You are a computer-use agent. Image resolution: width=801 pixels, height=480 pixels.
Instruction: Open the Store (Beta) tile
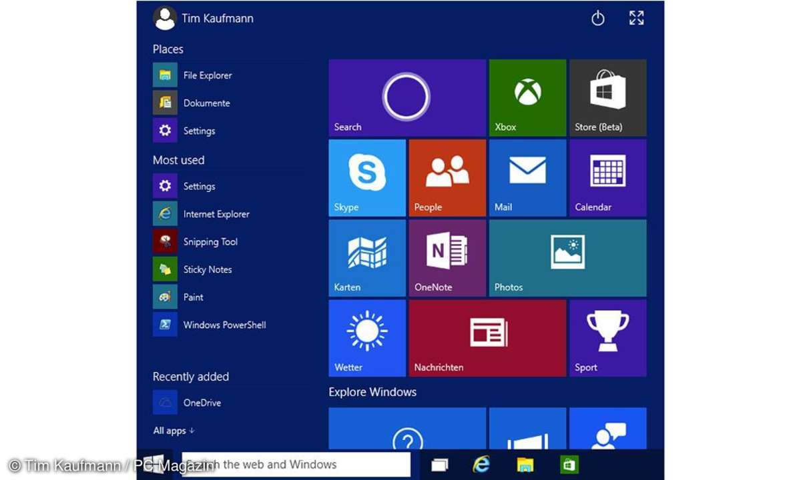pyautogui.click(x=607, y=98)
